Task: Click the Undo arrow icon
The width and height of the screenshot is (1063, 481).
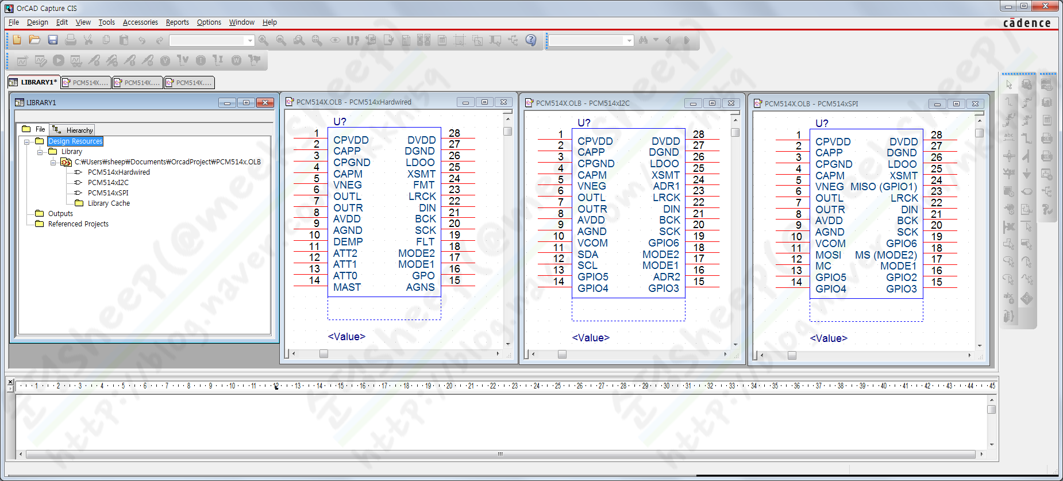Action: pos(141,40)
